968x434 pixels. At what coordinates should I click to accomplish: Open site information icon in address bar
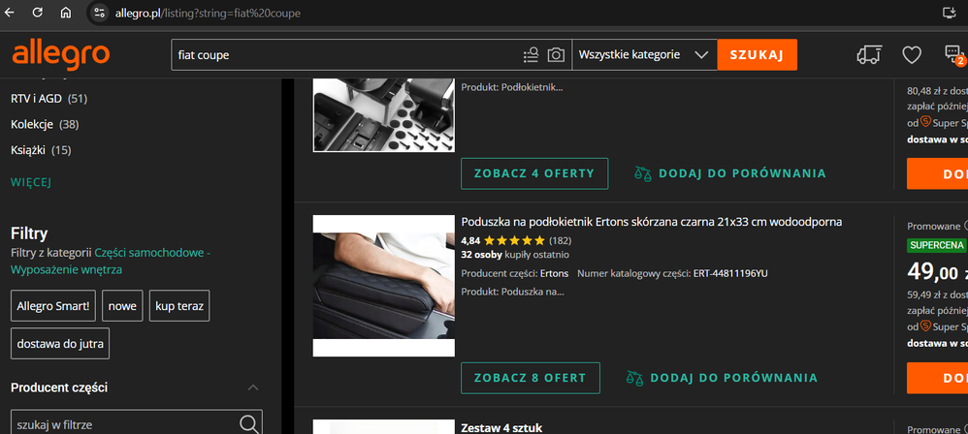[99, 13]
